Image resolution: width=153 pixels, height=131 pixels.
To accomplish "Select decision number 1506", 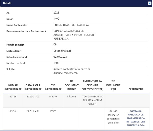I will (x=56, y=63).
